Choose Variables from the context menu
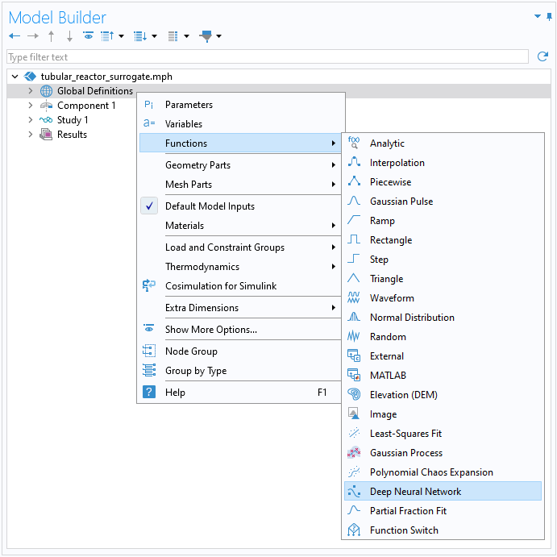The width and height of the screenshot is (557, 557). pyautogui.click(x=240, y=123)
